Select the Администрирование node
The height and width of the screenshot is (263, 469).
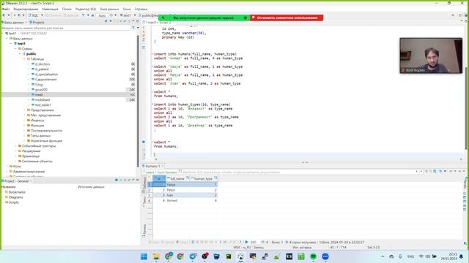[x=29, y=172]
